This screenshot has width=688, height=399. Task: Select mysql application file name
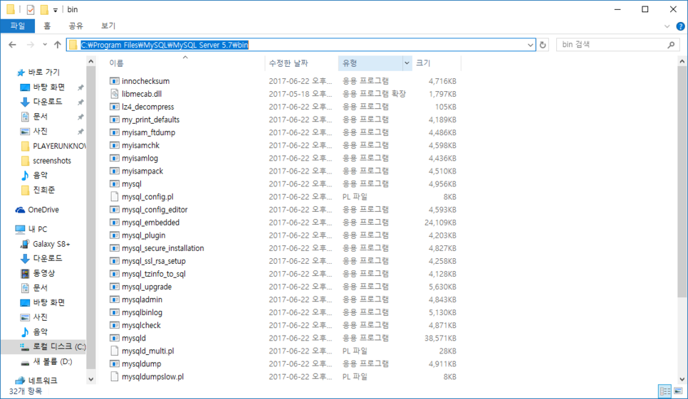[132, 184]
